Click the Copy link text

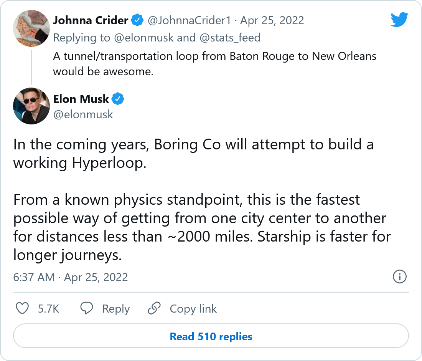click(x=193, y=309)
